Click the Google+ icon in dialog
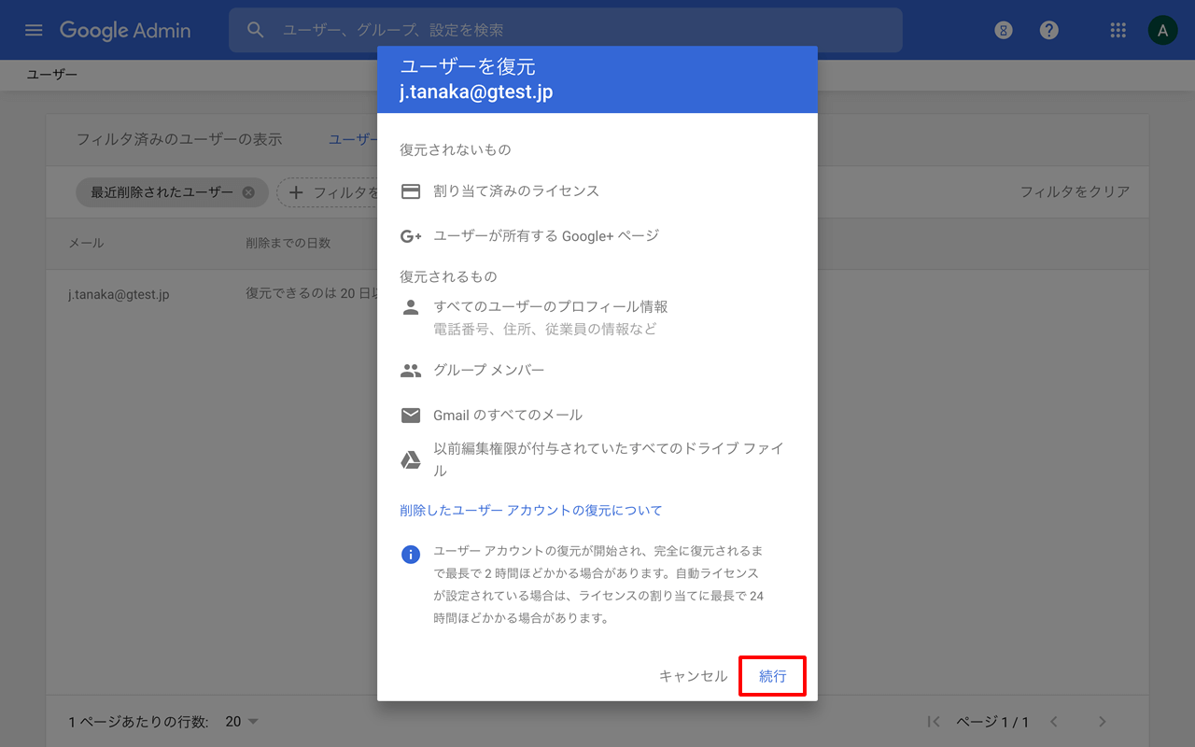Screen dimensions: 1195x747 coord(411,236)
